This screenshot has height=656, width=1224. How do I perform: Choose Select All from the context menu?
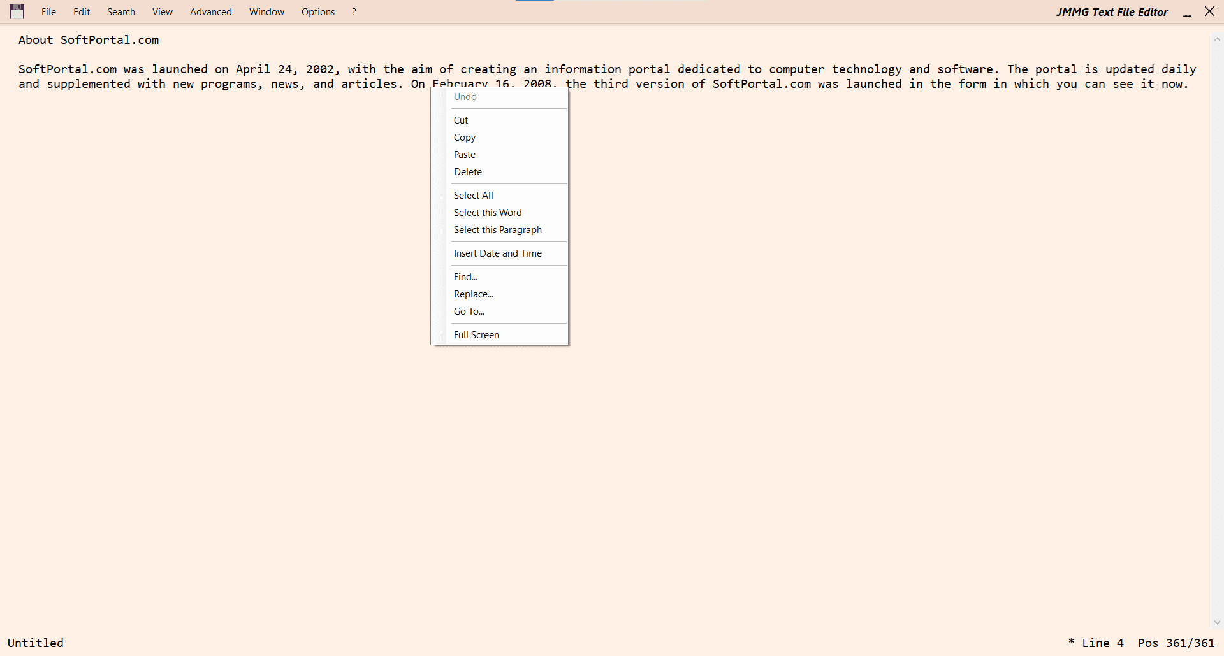(x=500, y=196)
